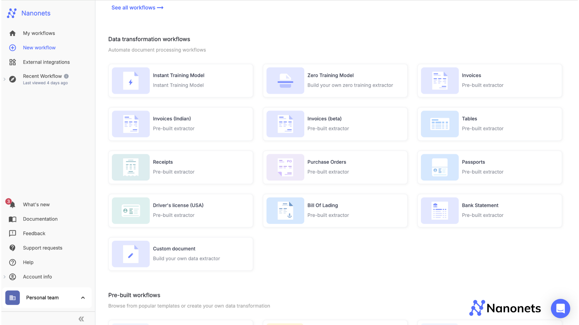This screenshot has width=579, height=325.
Task: Open the What's new notification bell
Action: click(x=12, y=205)
